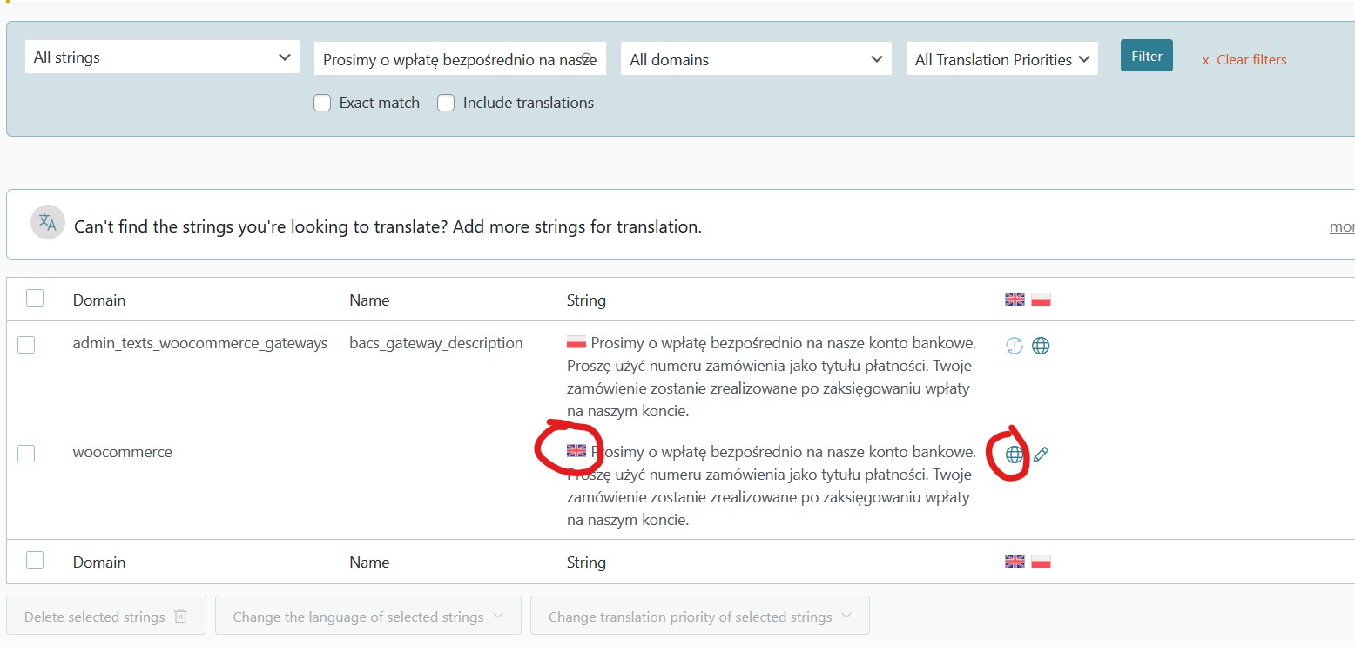Image resolution: width=1355 pixels, height=647 pixels.
Task: Check the admin_texts_woocommerce_gateways row checkbox
Action: 26,345
